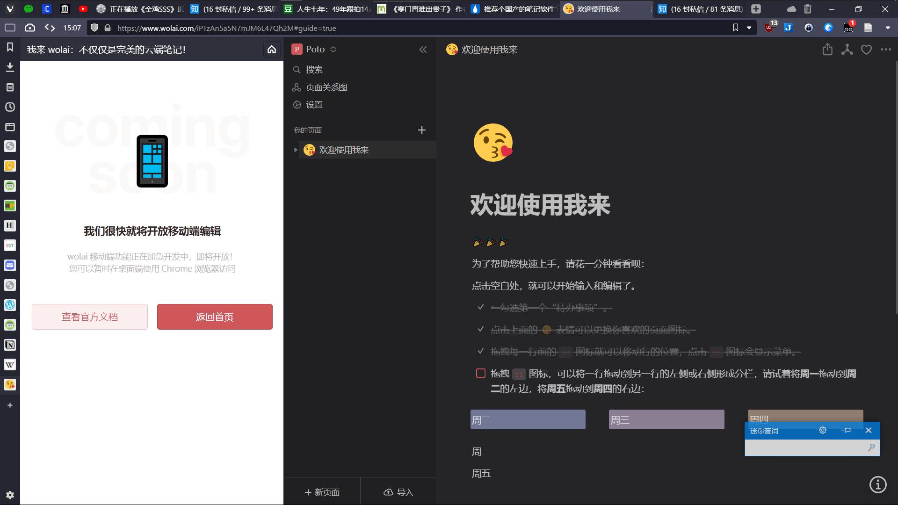This screenshot has height=505, width=898.
Task: Open the bookmark dropdown arrow in the address bar
Action: point(749,28)
